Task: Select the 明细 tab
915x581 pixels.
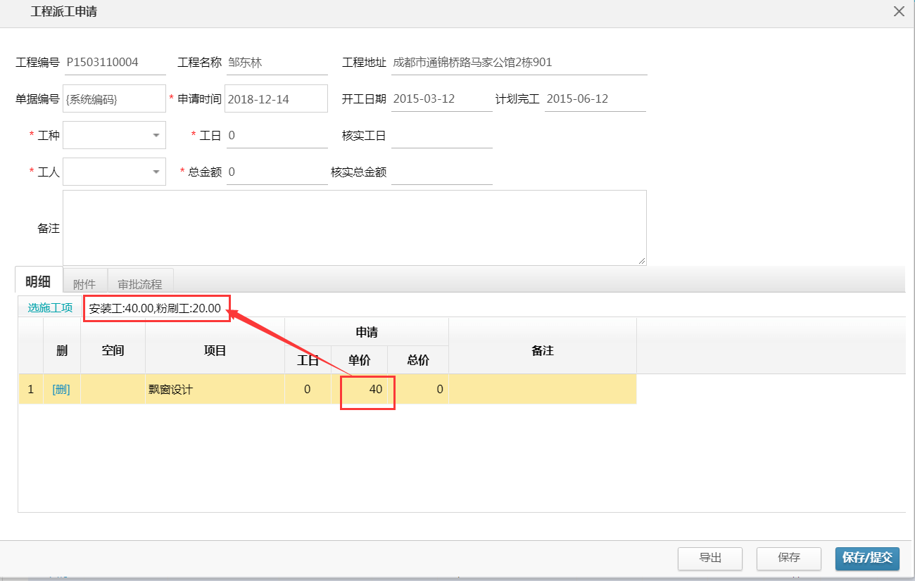Action: click(38, 282)
